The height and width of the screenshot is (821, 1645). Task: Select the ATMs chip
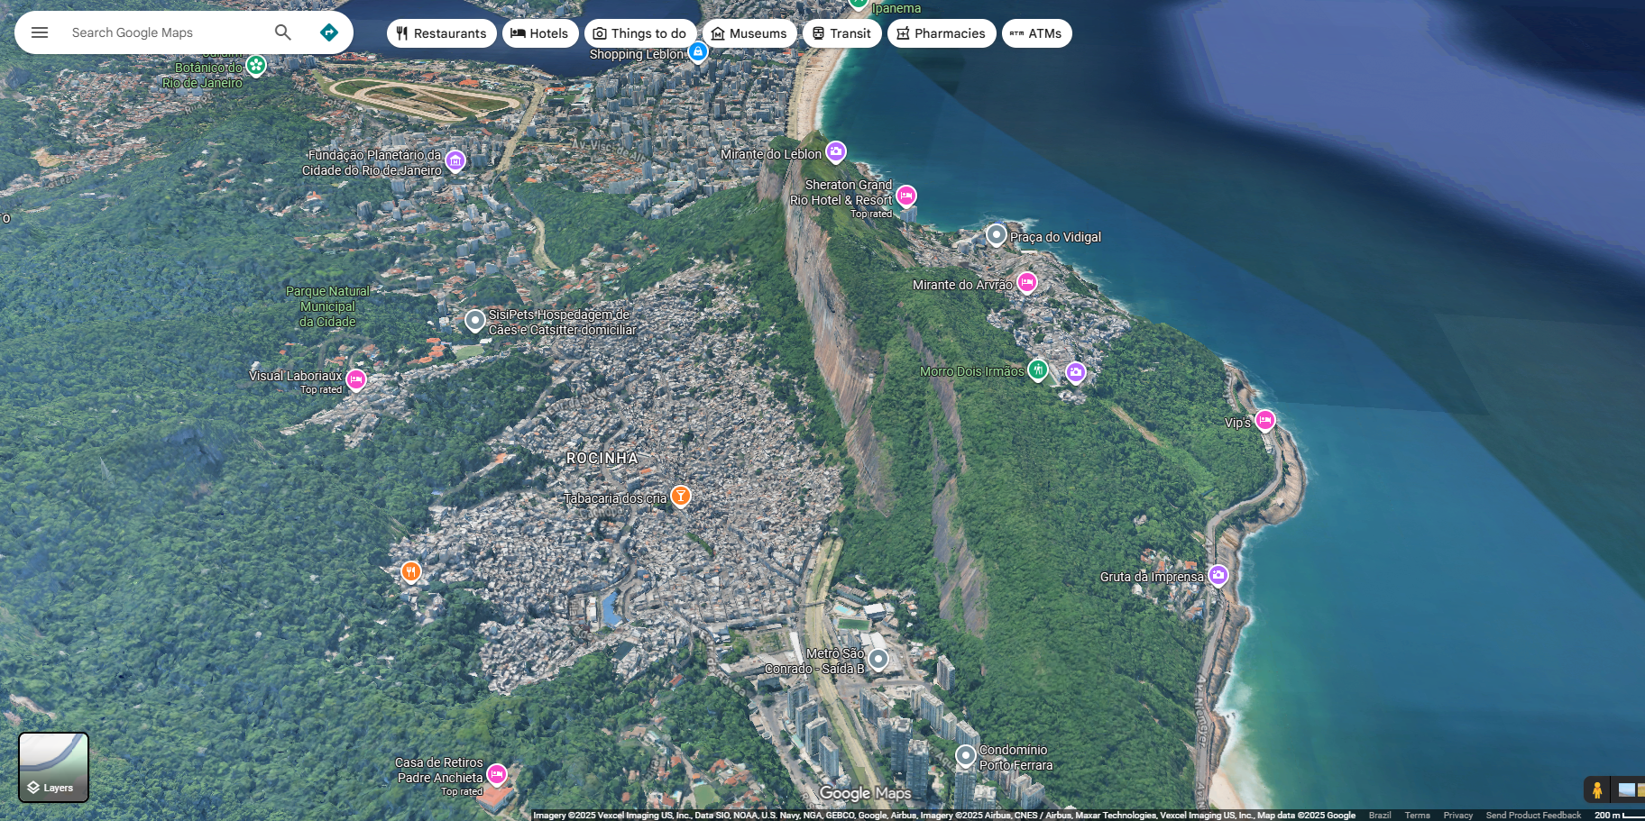1037,33
